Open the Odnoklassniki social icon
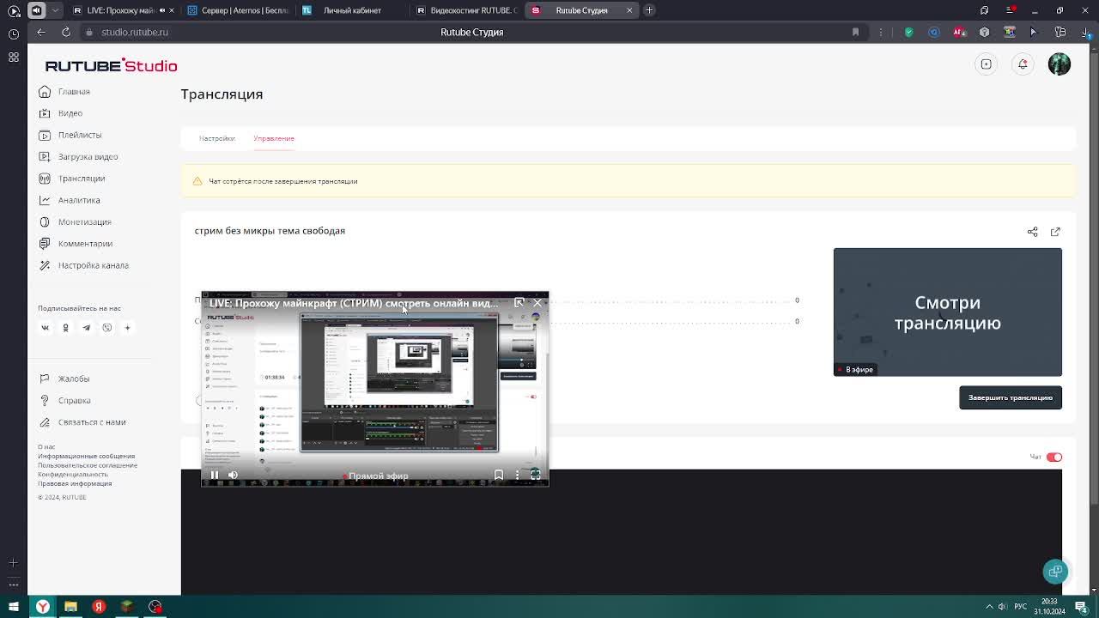This screenshot has width=1099, height=618. pos(65,327)
